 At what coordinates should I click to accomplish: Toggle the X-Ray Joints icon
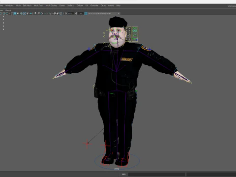pyautogui.click(x=60, y=13)
